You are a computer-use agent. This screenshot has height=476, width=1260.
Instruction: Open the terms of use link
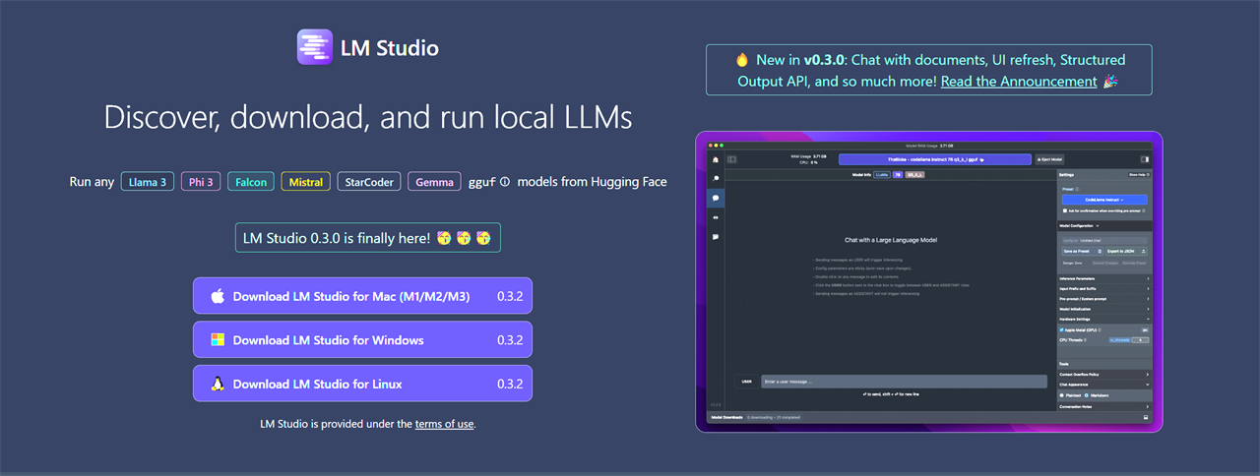[444, 424]
